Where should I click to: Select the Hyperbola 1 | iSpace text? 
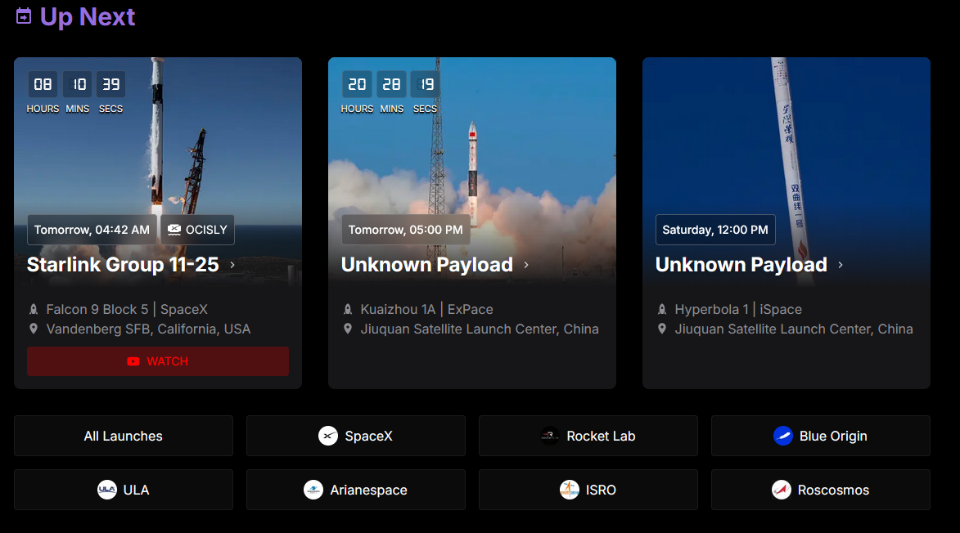[x=737, y=309]
